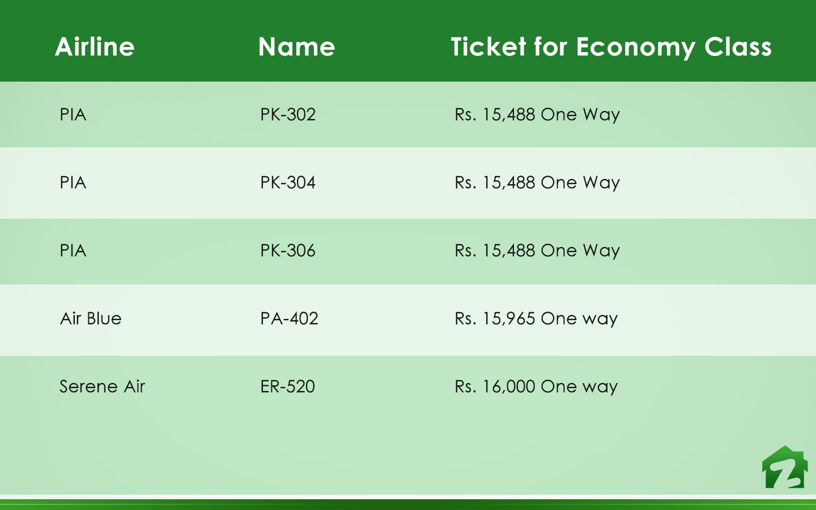Click the dark green bar at the bottom
816x510 pixels.
coord(408,505)
